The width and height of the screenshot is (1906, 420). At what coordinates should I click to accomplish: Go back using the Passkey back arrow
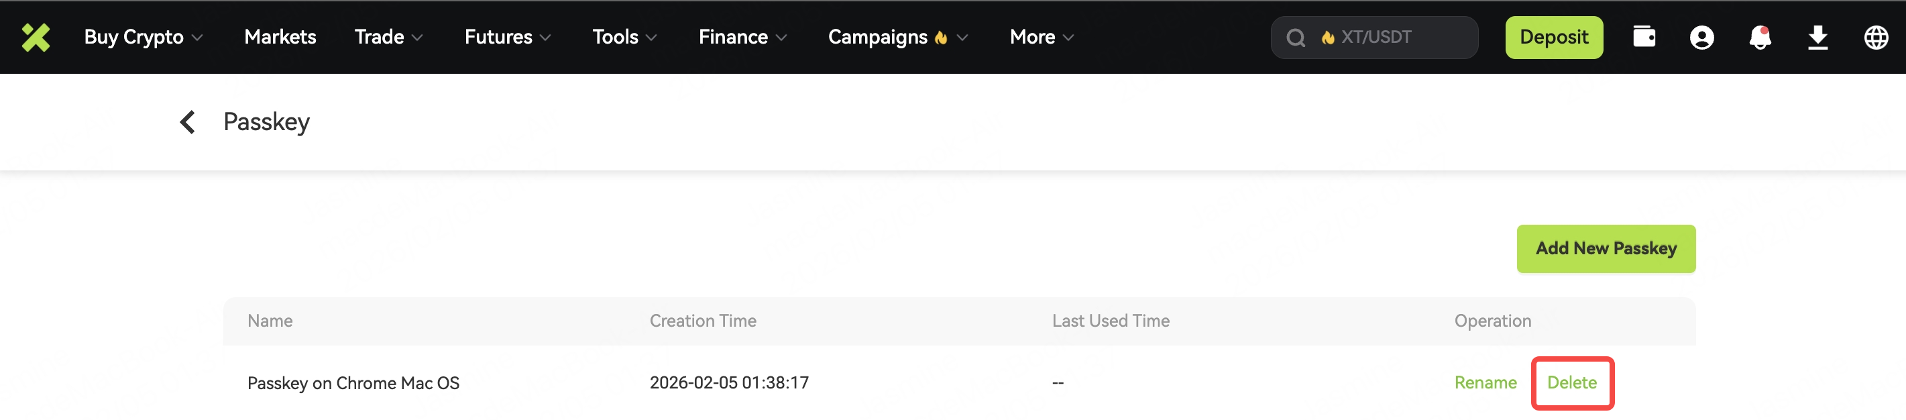pyautogui.click(x=188, y=122)
